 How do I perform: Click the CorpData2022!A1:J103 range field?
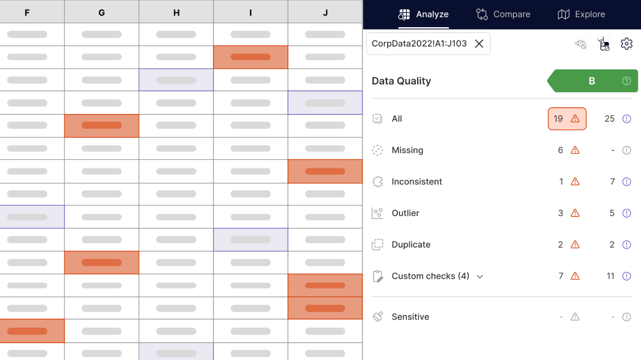tap(419, 44)
